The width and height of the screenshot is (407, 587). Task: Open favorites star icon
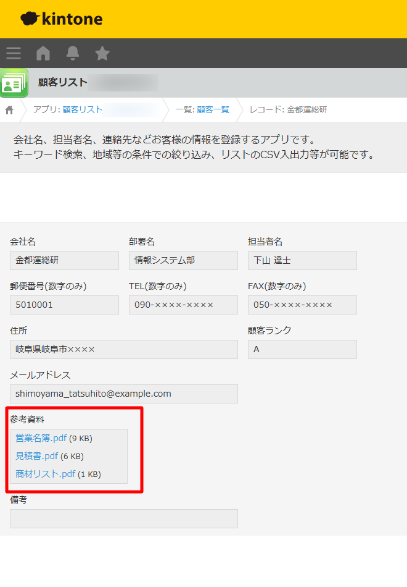tap(102, 54)
